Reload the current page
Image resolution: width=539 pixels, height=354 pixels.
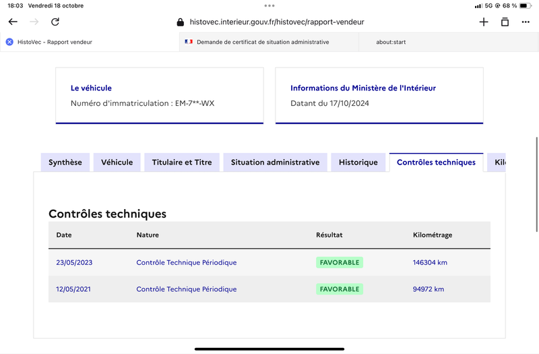55,22
